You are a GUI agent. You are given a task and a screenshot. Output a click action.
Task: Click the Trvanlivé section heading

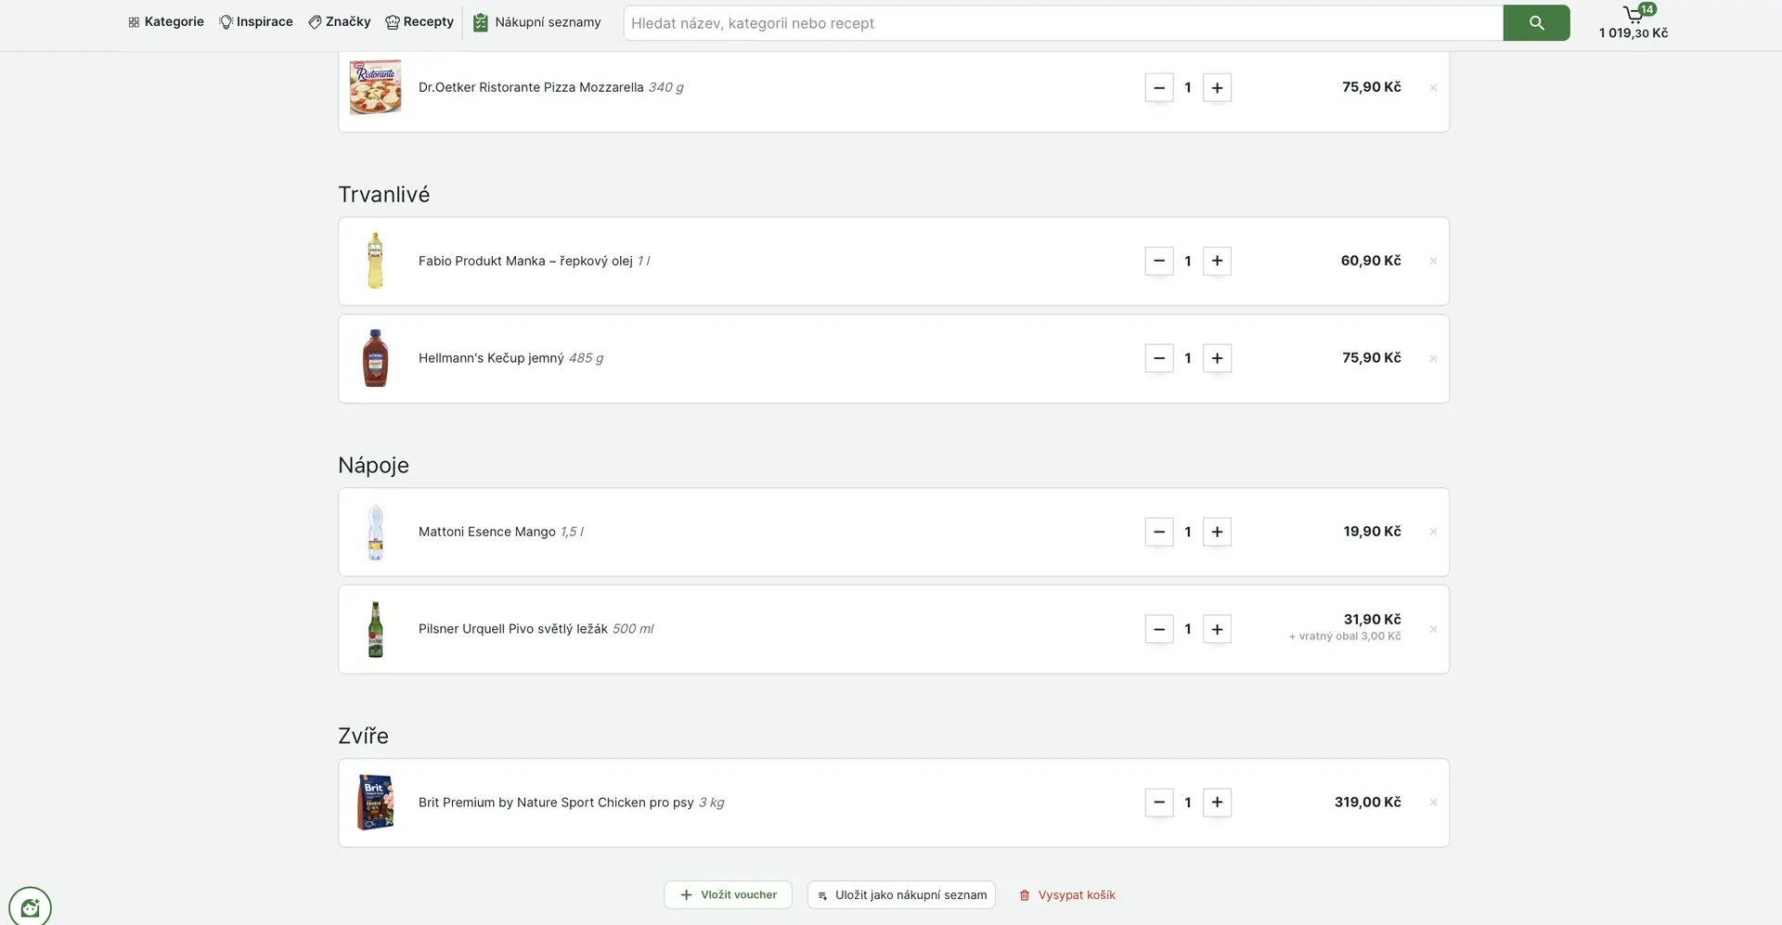(384, 195)
